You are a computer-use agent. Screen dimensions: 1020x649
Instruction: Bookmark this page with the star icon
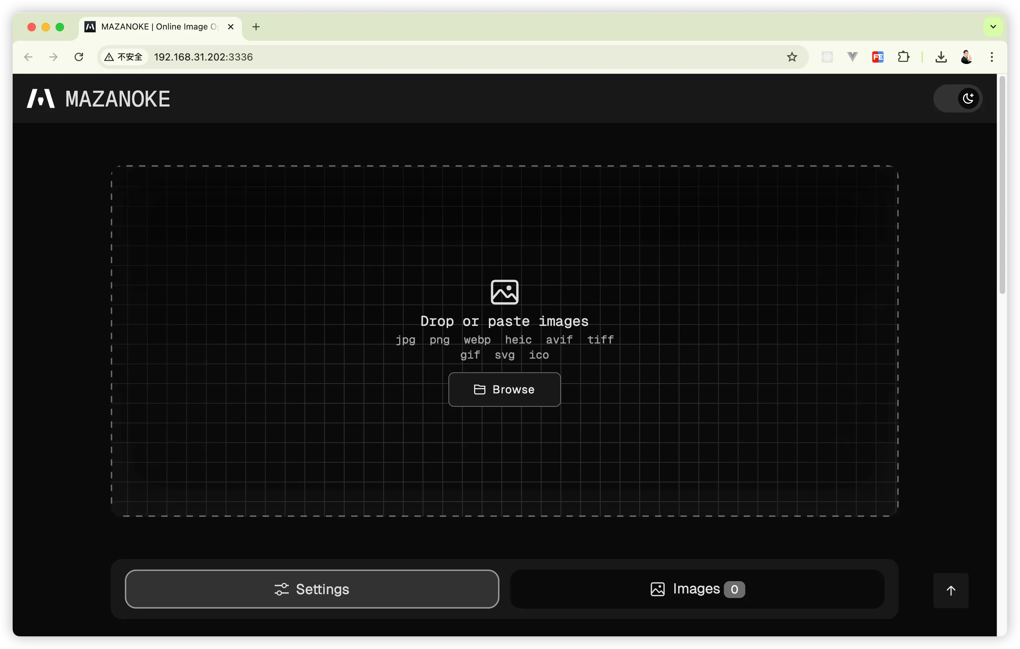pos(792,57)
